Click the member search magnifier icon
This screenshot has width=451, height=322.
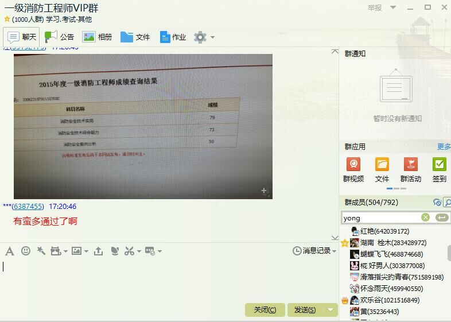pos(447,202)
